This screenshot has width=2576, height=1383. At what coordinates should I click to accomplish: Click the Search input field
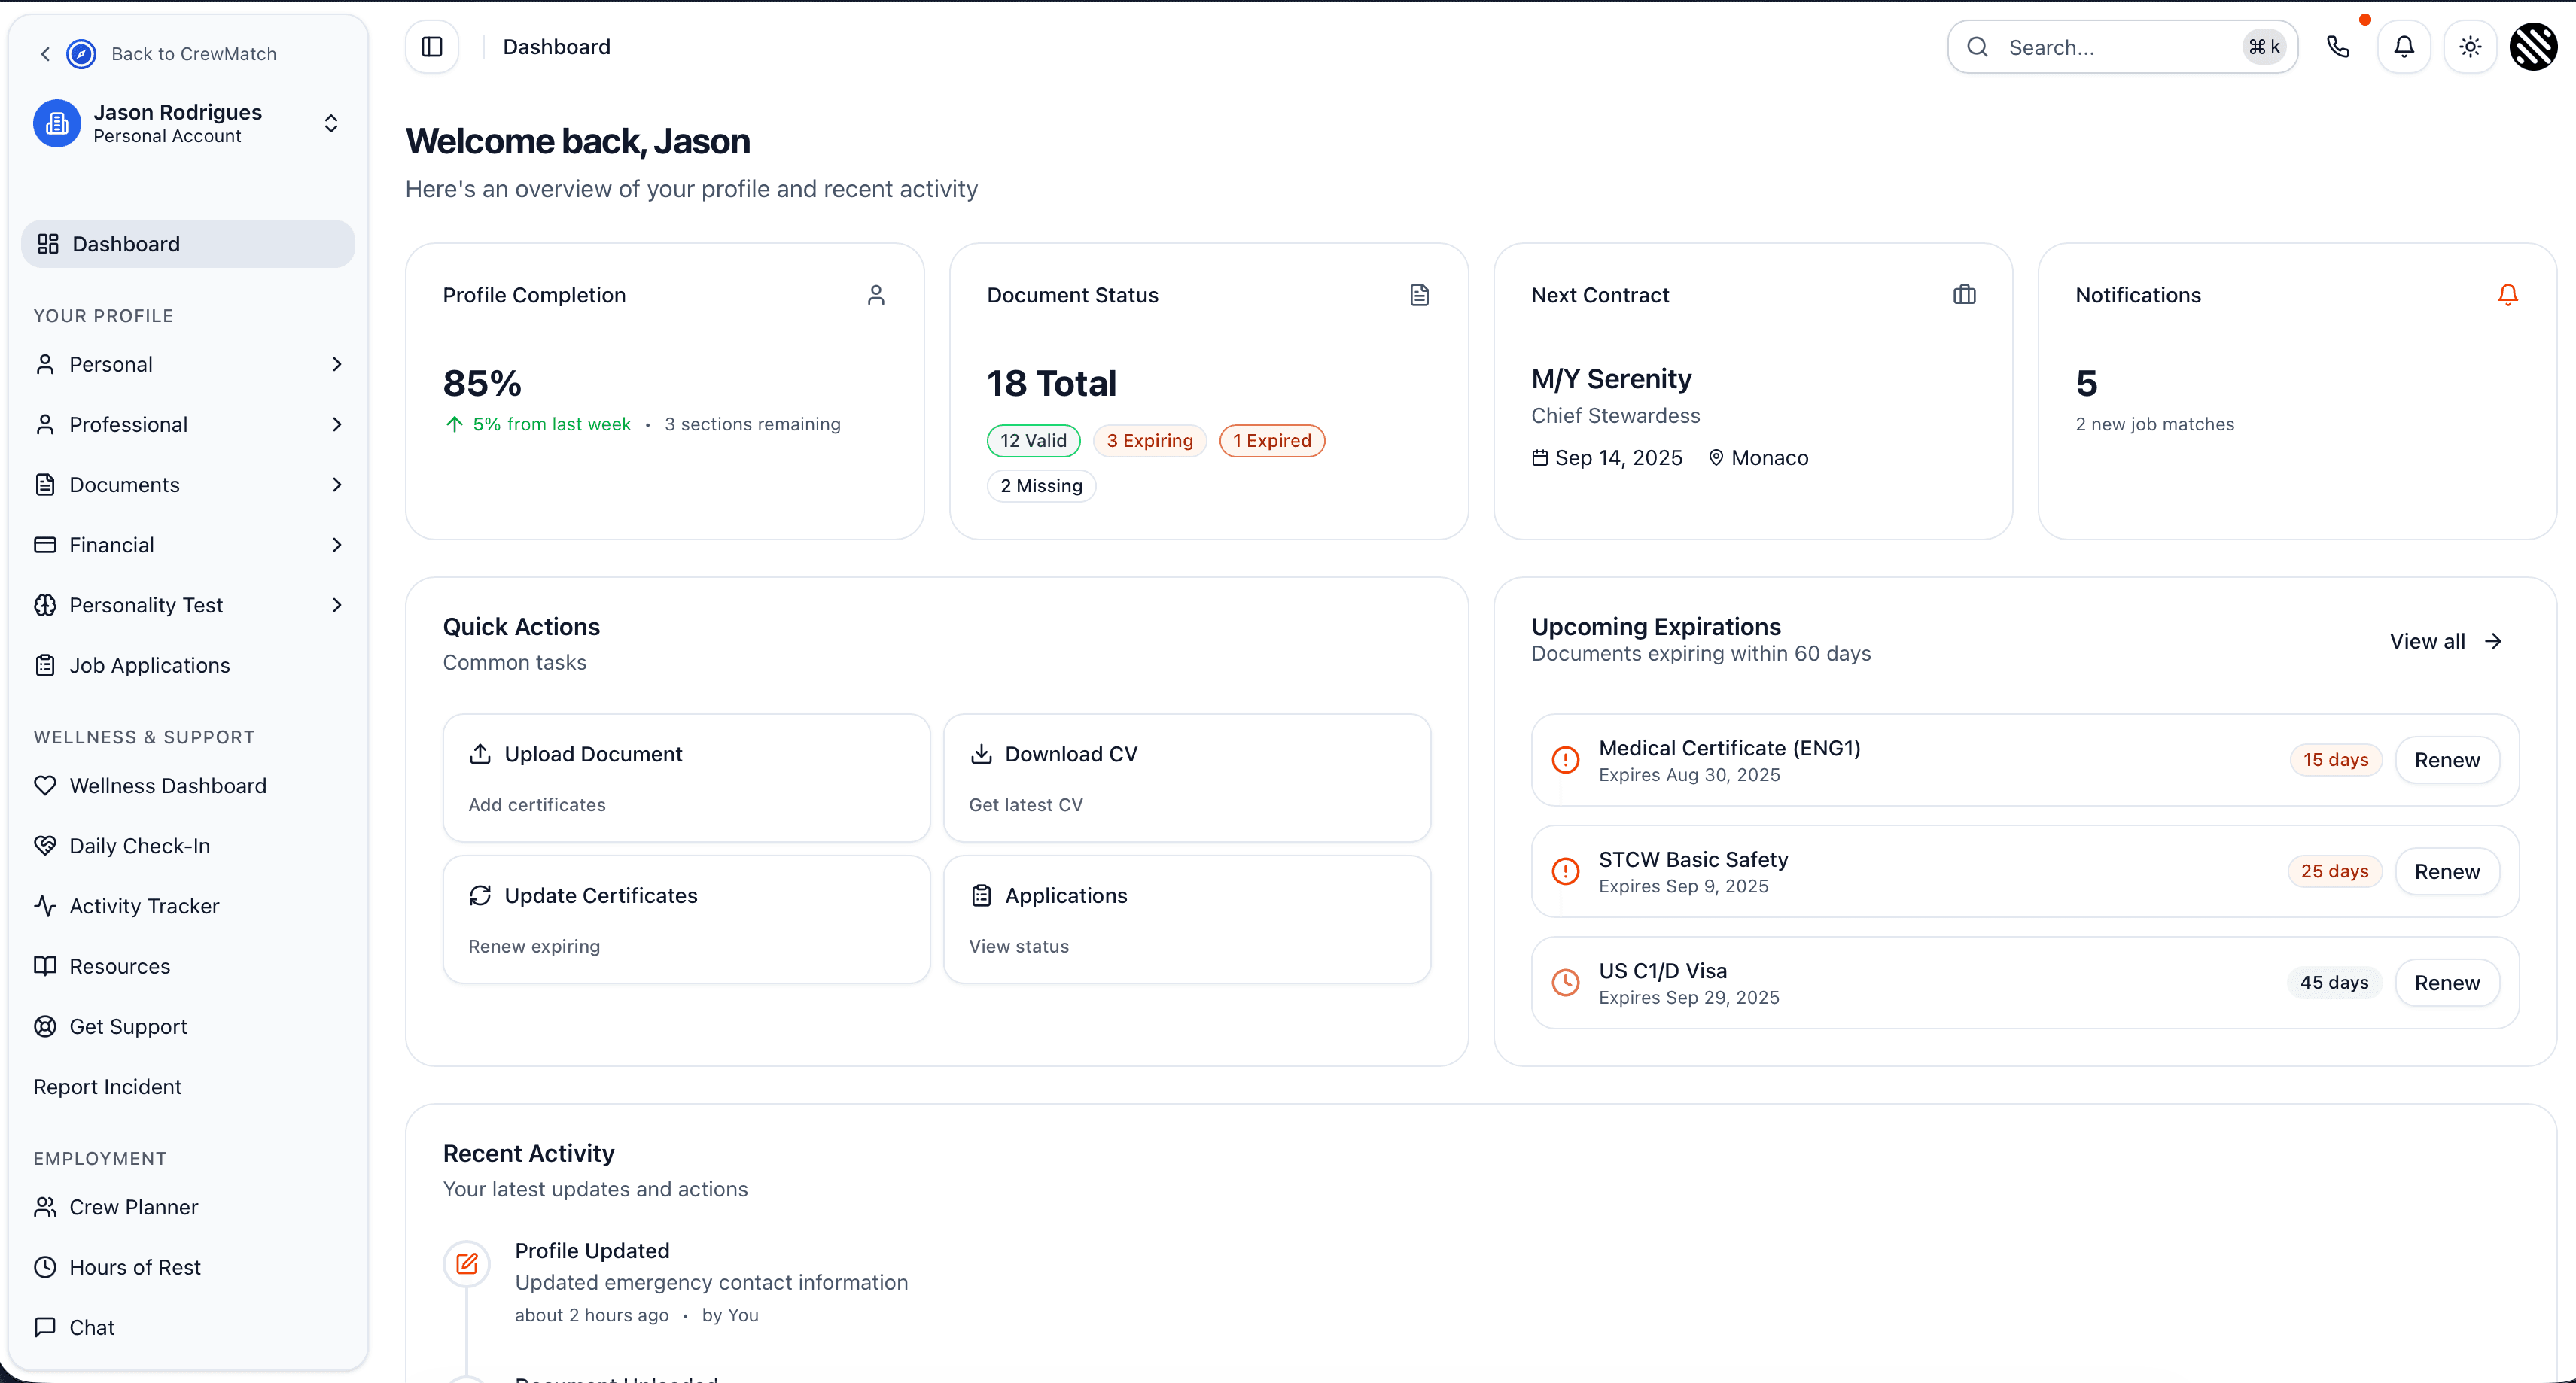(2110, 47)
